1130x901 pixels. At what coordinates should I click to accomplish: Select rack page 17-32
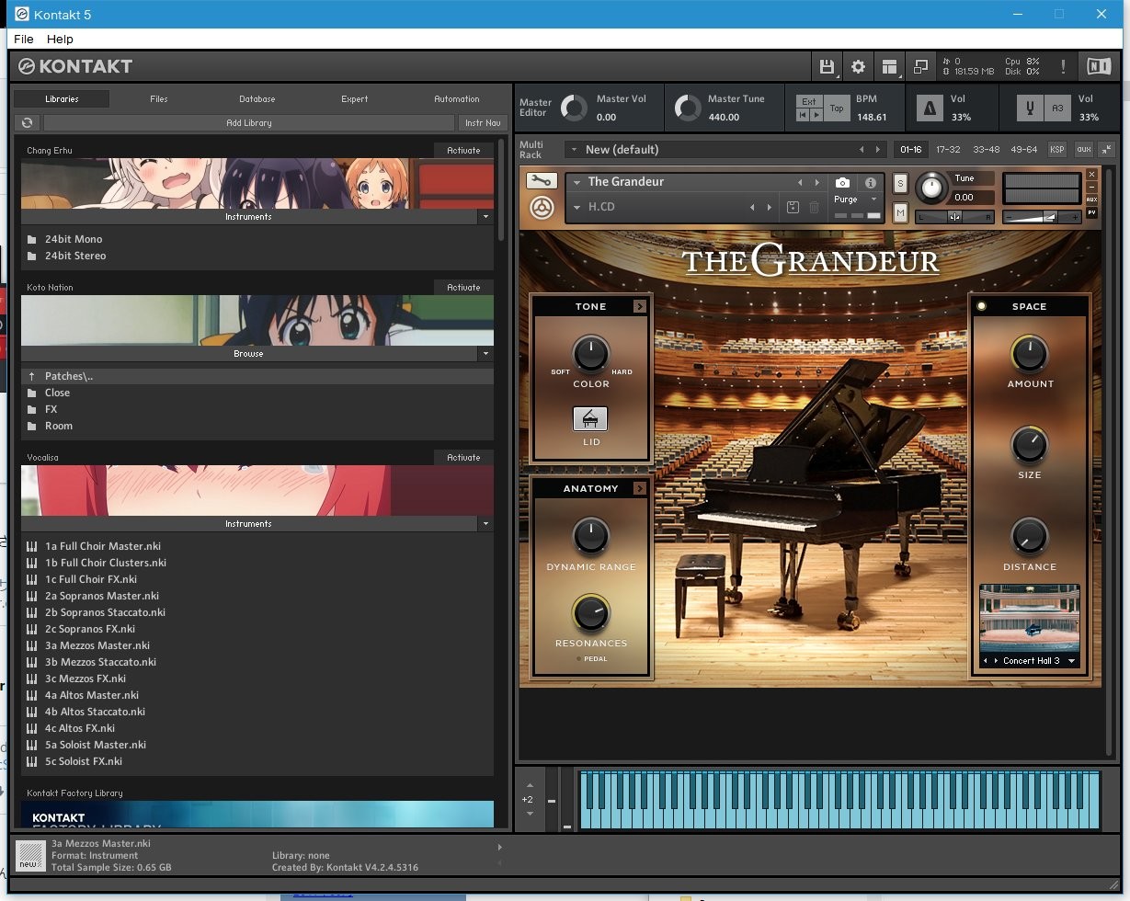click(x=948, y=149)
